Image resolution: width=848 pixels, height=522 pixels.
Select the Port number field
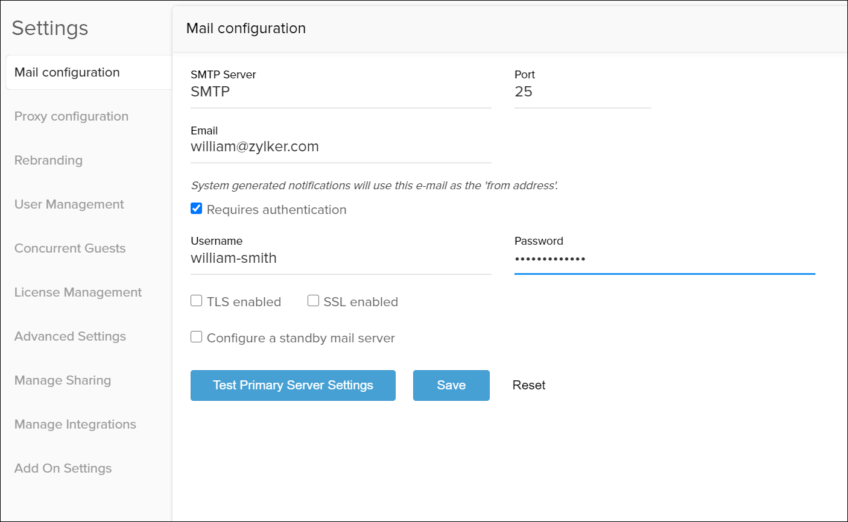582,92
